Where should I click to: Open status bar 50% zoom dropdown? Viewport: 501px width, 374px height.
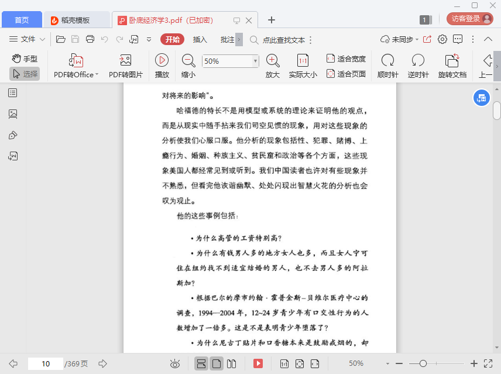point(387,363)
